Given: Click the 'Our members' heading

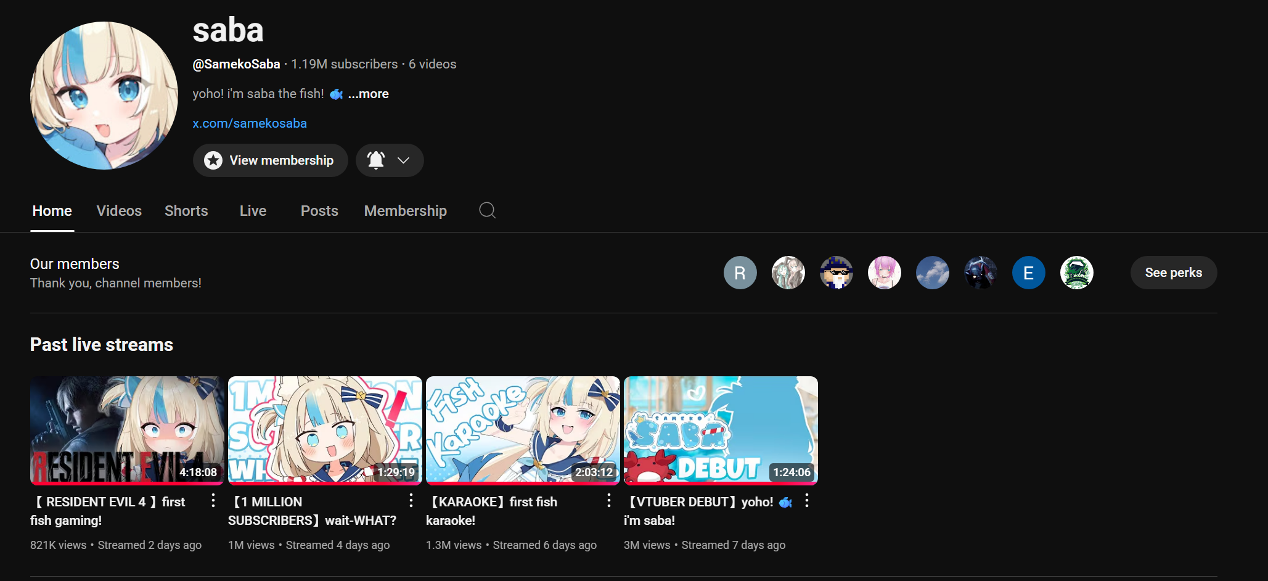Looking at the screenshot, I should click(x=75, y=264).
